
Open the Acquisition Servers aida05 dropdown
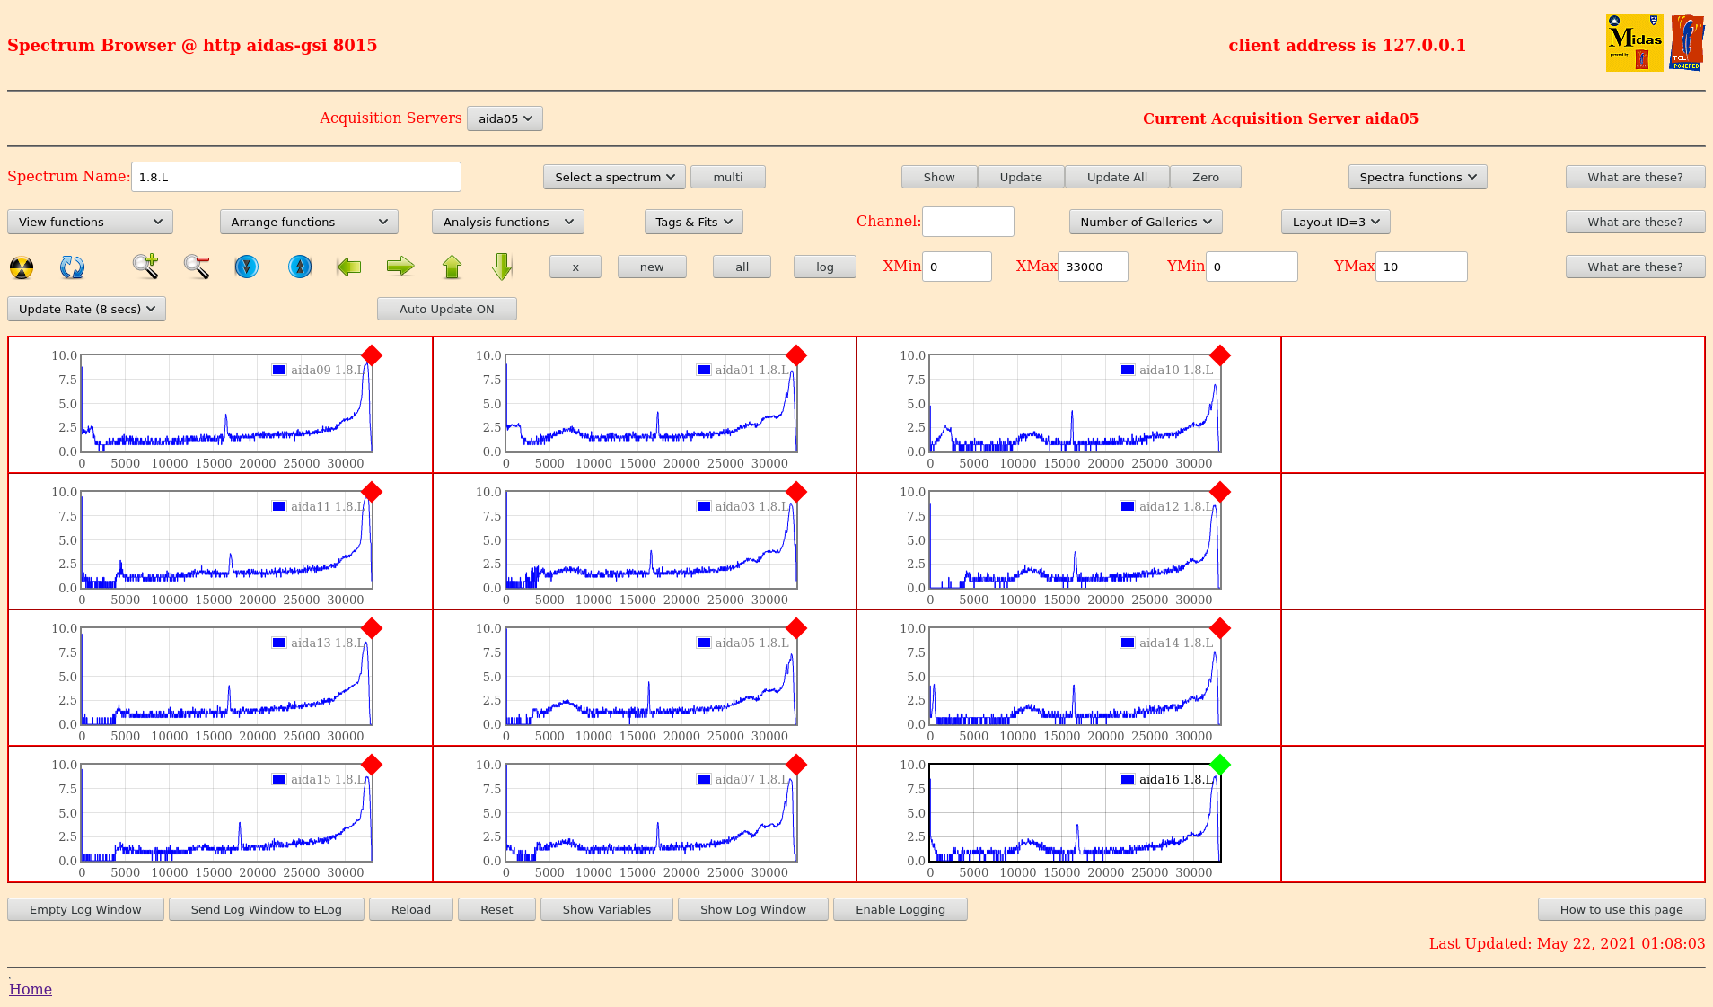tap(505, 118)
